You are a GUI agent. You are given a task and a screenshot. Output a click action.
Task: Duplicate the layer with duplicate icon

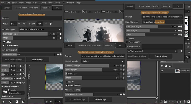(177, 102)
